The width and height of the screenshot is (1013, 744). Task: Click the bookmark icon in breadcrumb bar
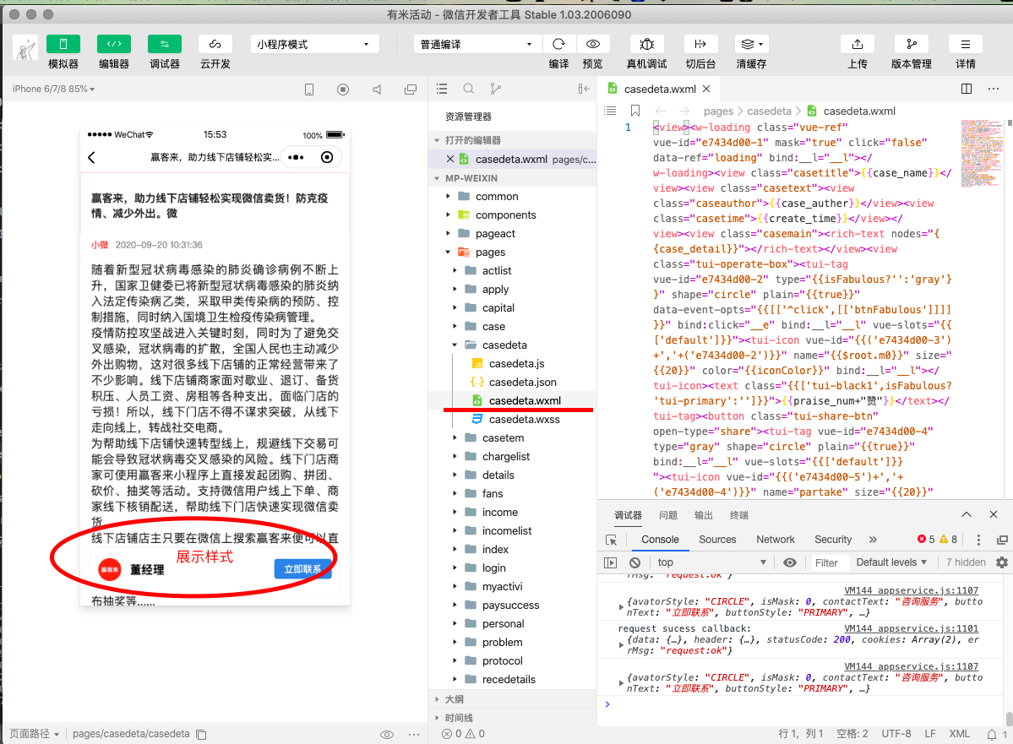635,111
